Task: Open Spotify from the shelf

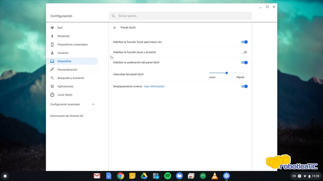Action: click(x=168, y=176)
